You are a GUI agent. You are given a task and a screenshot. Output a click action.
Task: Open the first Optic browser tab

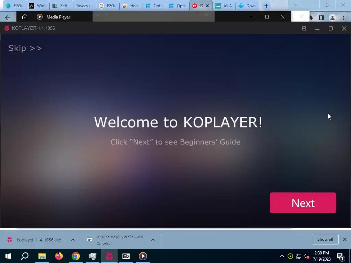coord(154,6)
